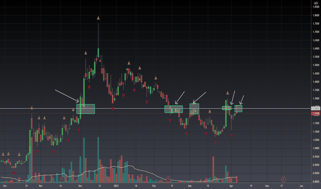Click the 1.7000 price axis label

click(x=316, y=32)
